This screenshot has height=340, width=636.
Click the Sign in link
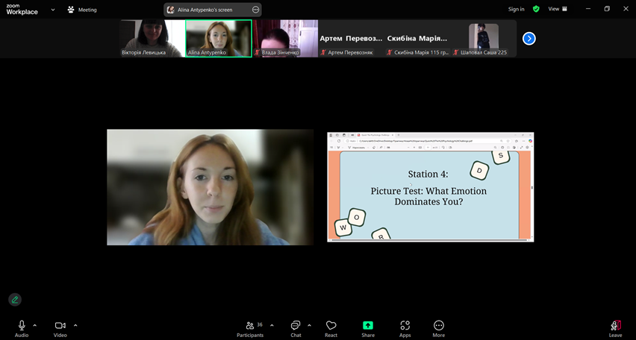pos(516,9)
